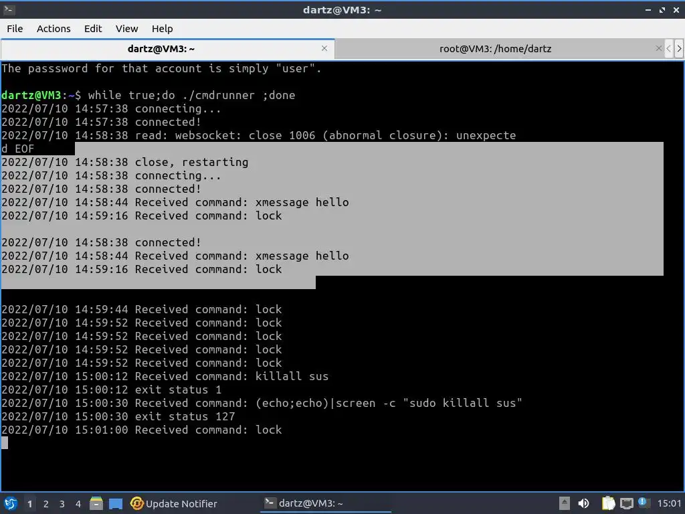The image size is (685, 514).
Task: Switch to workspace 2
Action: [46, 504]
